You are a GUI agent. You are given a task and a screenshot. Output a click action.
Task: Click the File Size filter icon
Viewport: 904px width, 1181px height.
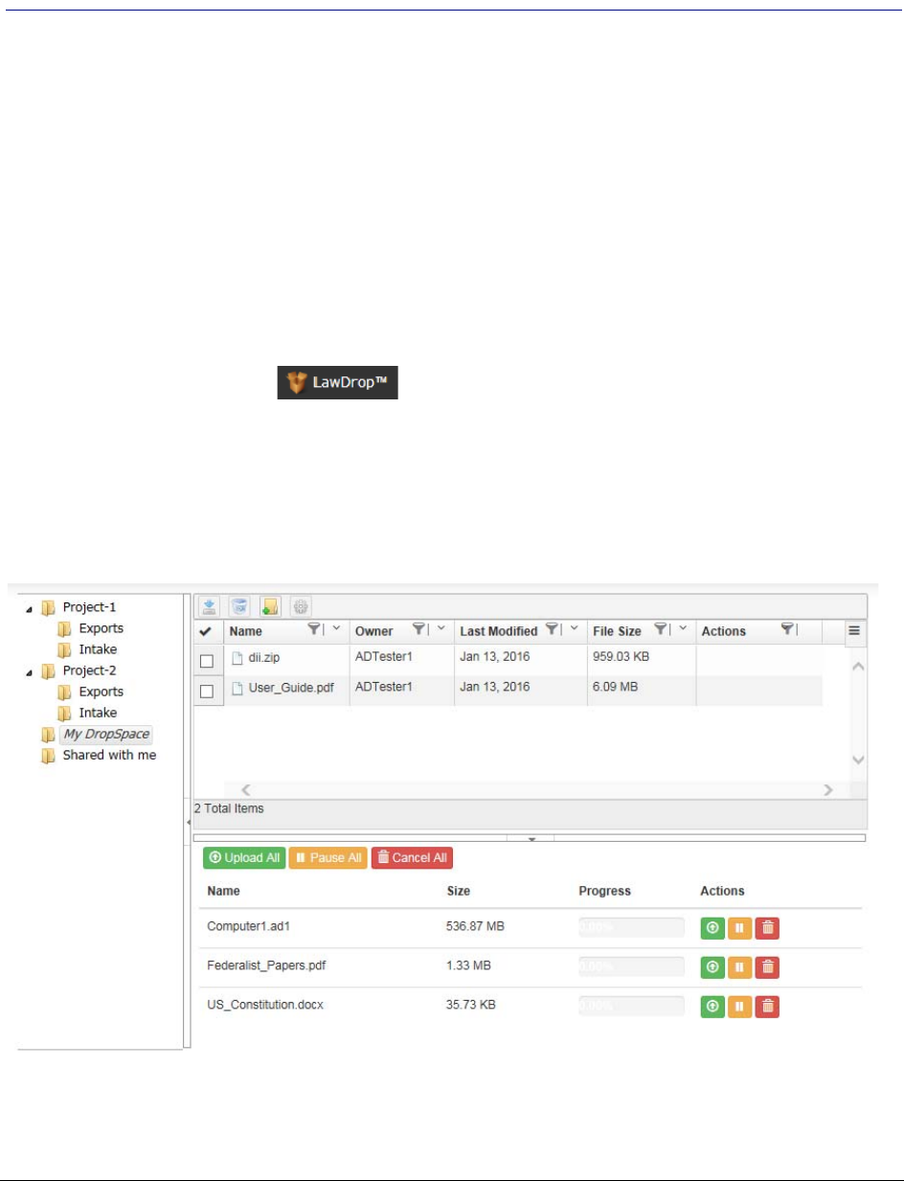661,630
